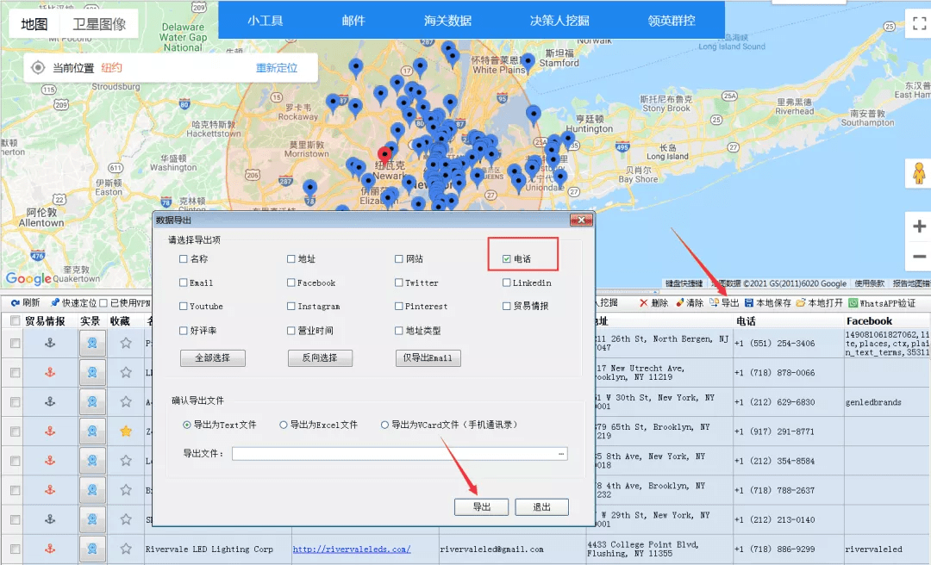Choose 导出为VCard文件 radio option
The image size is (931, 565).
(384, 425)
